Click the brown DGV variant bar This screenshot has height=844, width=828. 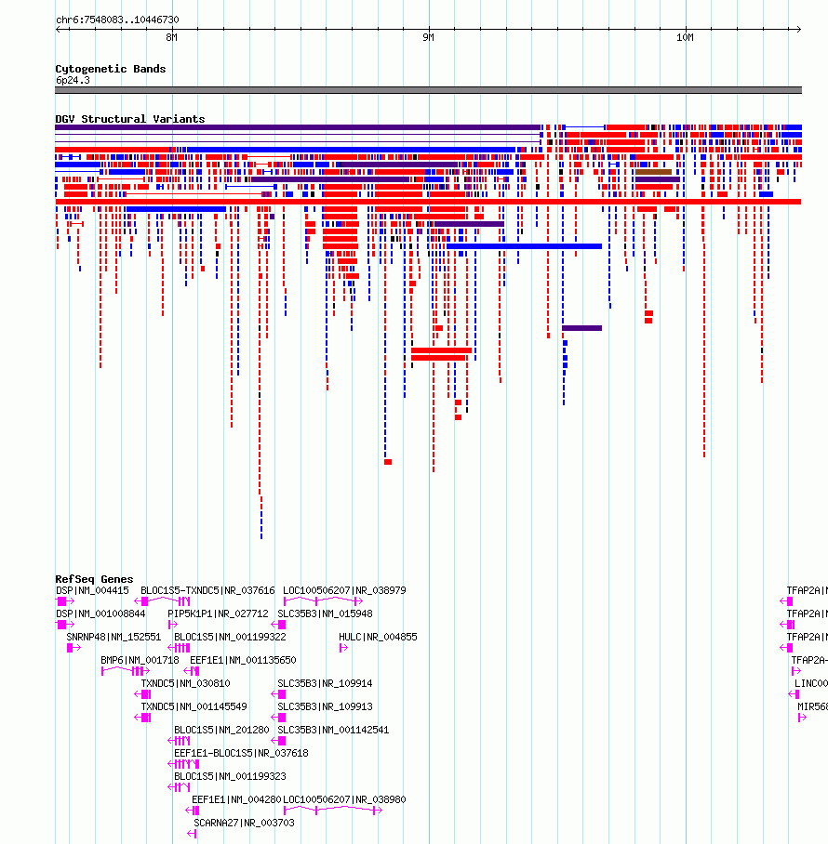click(x=653, y=172)
